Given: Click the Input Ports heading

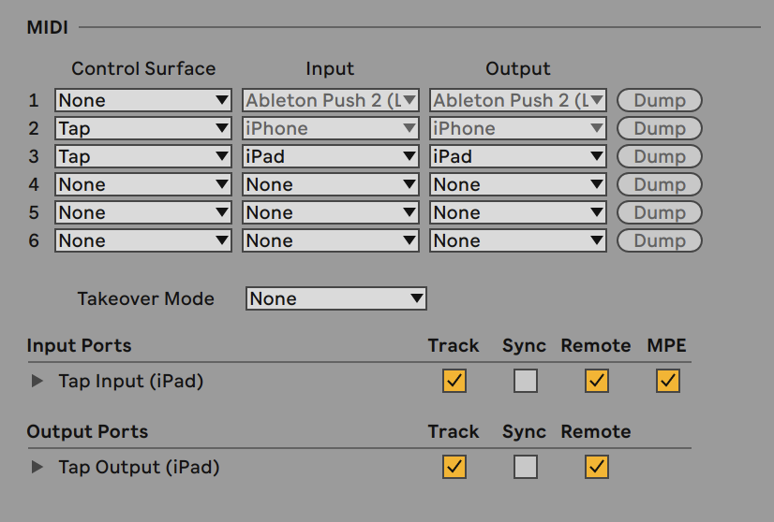Looking at the screenshot, I should point(79,345).
